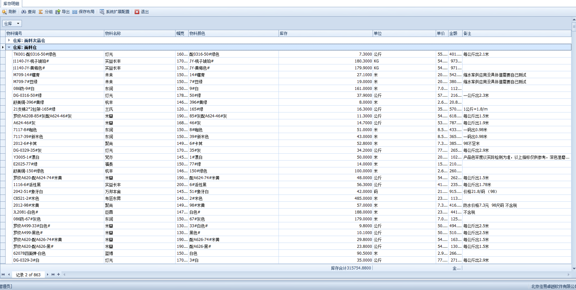Jump to first record in navigator
This screenshot has height=290, width=576.
[3, 275]
